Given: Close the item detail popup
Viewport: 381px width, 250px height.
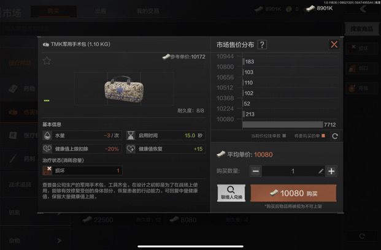Looking at the screenshot, I should 334,44.
